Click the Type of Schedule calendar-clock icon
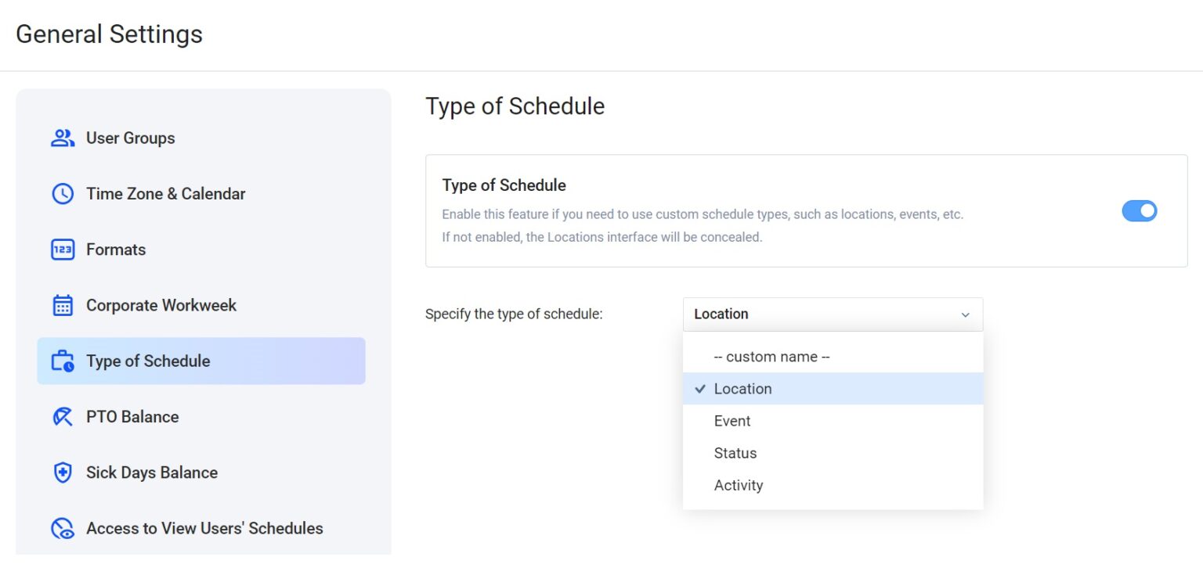 pos(63,361)
